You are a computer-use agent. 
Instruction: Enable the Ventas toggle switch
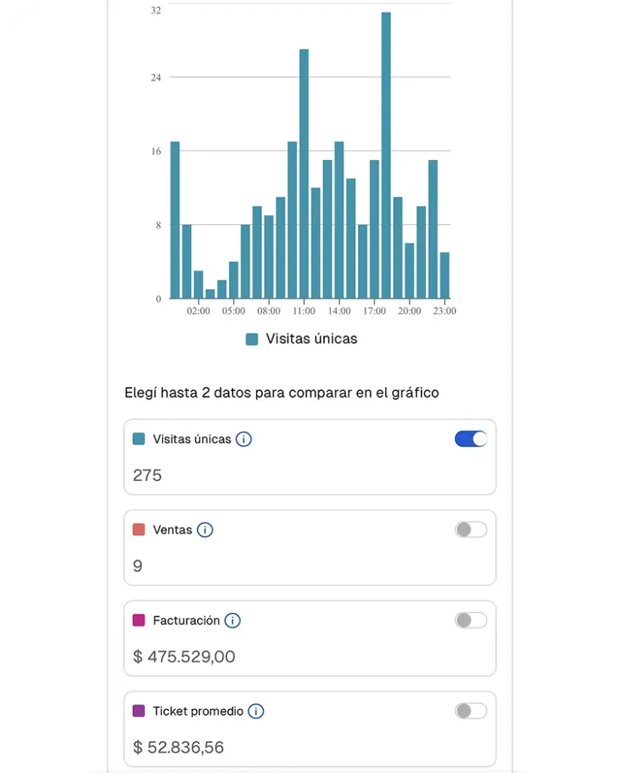point(470,530)
